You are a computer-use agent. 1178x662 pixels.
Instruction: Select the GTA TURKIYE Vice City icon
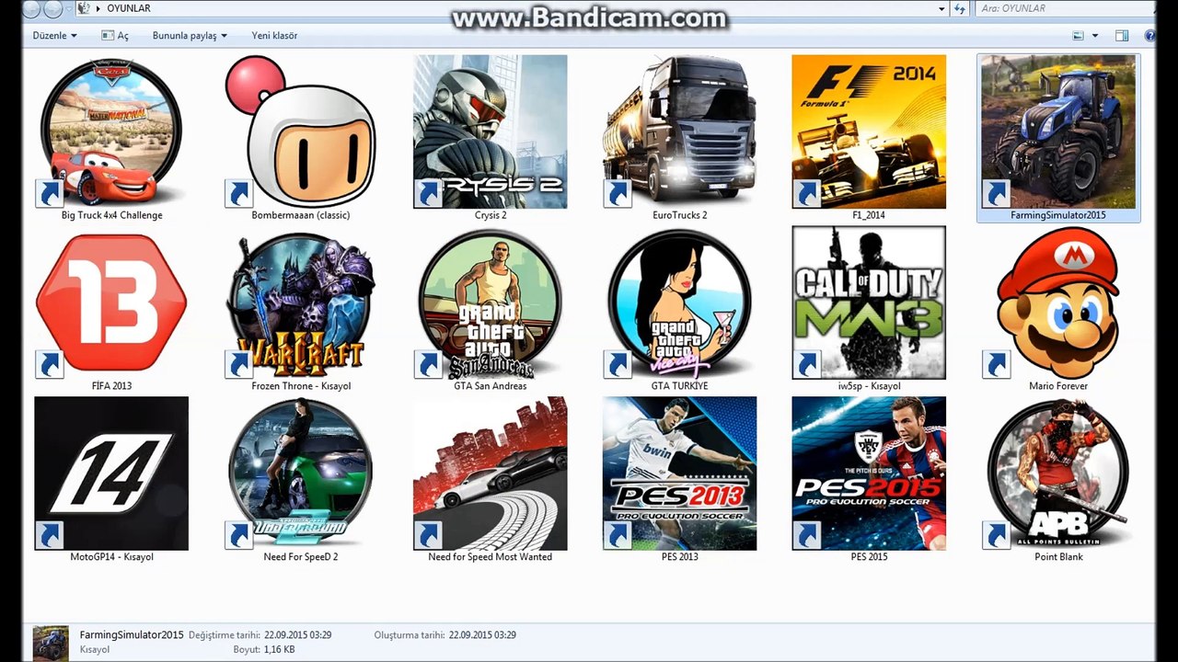[x=680, y=302]
